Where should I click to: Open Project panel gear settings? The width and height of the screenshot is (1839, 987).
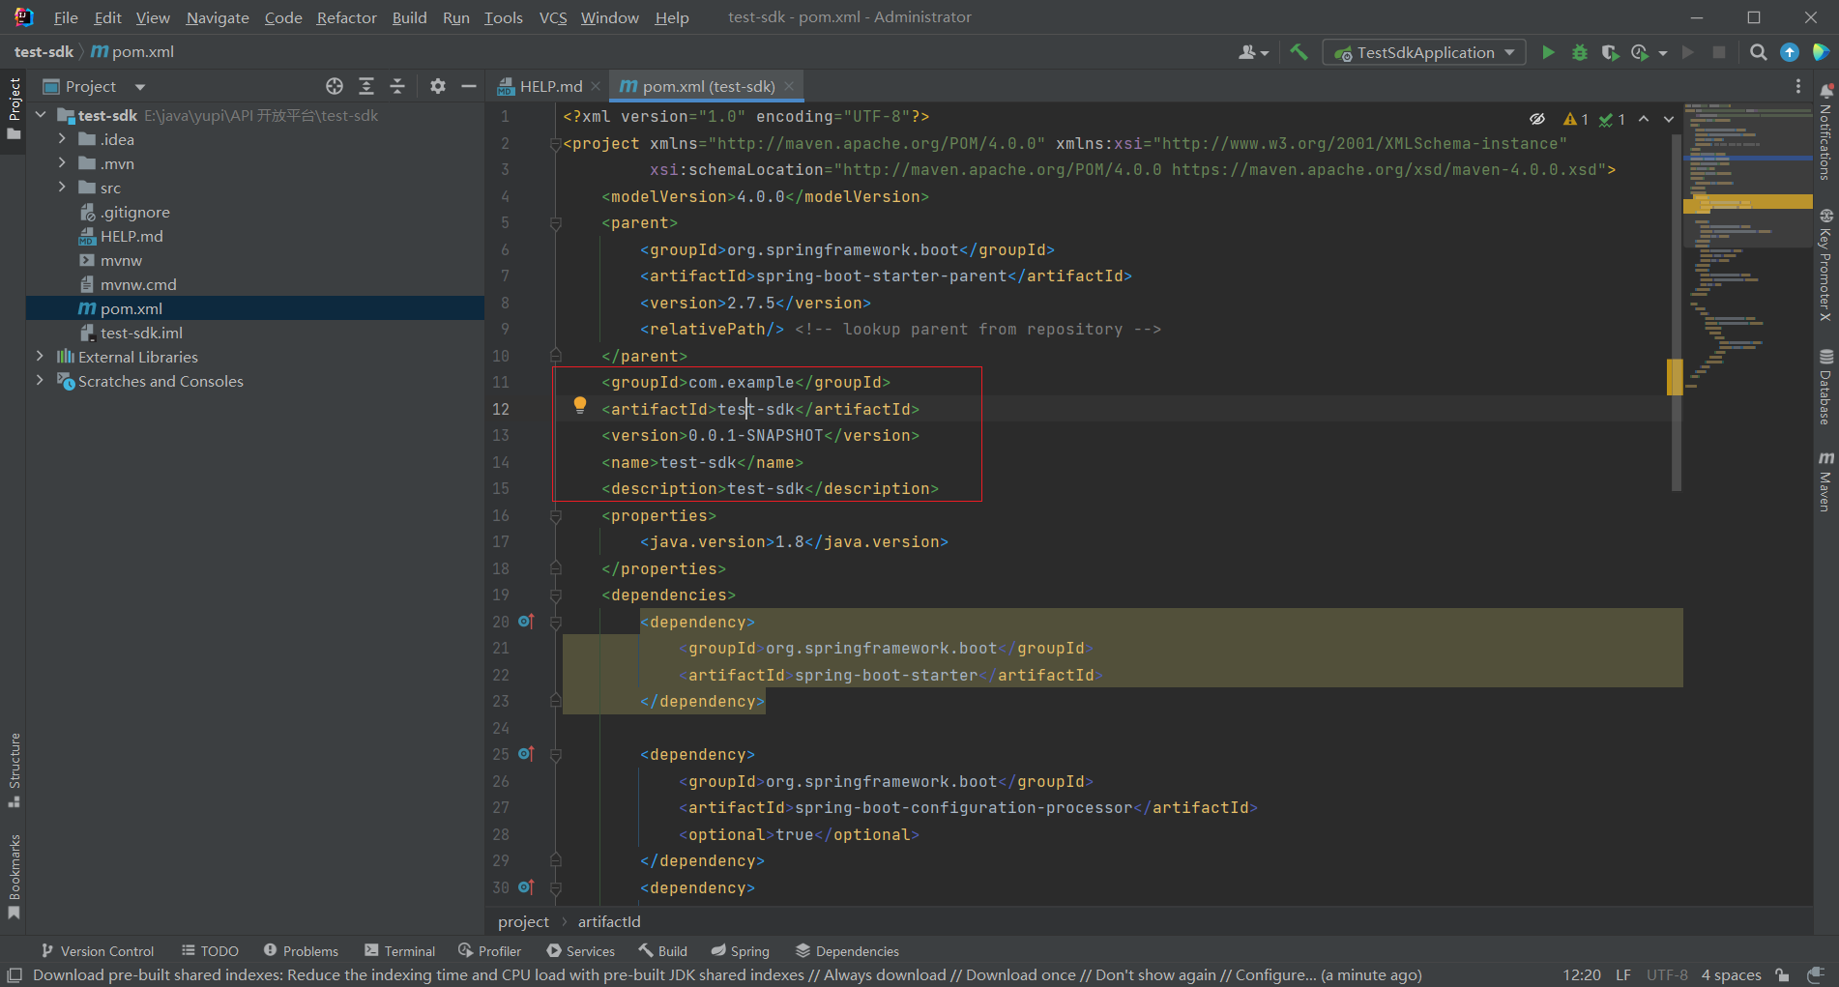click(438, 86)
